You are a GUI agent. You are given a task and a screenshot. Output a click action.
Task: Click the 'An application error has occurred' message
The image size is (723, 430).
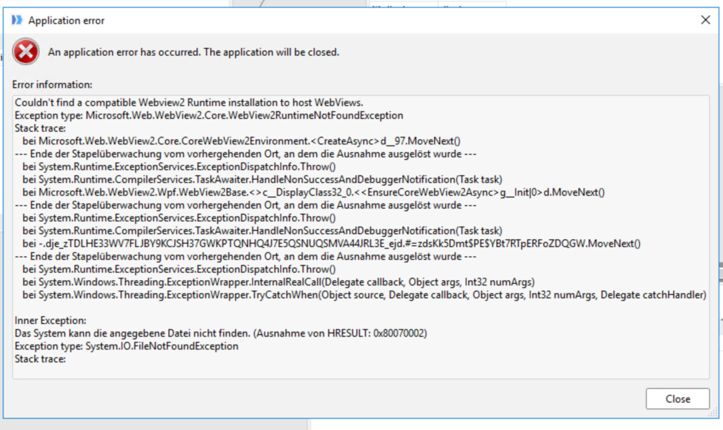[194, 52]
